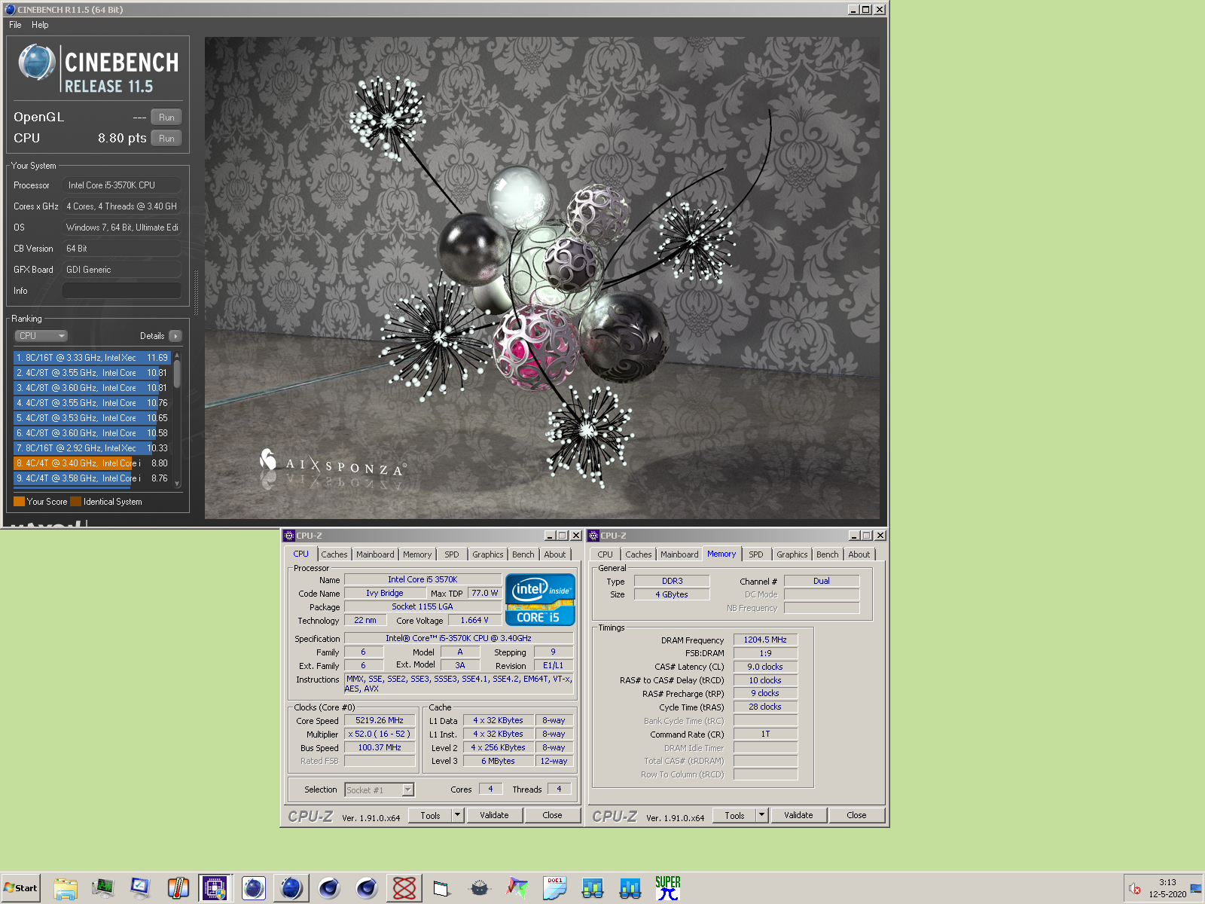
Task: Open the File menu in Cinebench
Action: click(15, 25)
